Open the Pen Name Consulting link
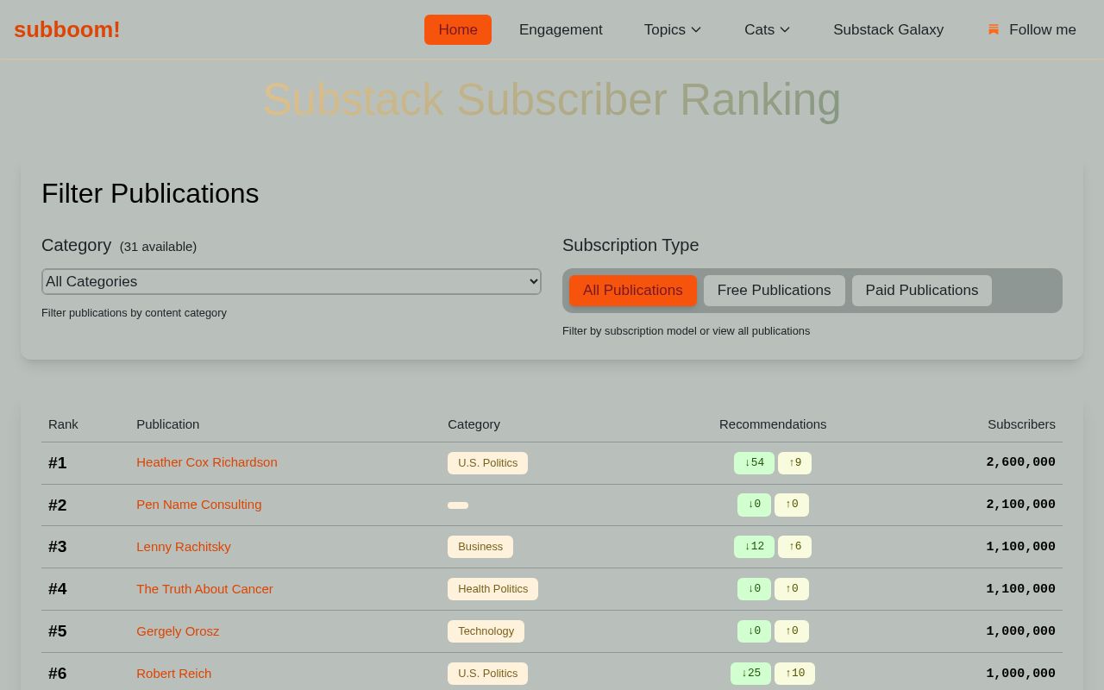 199,505
